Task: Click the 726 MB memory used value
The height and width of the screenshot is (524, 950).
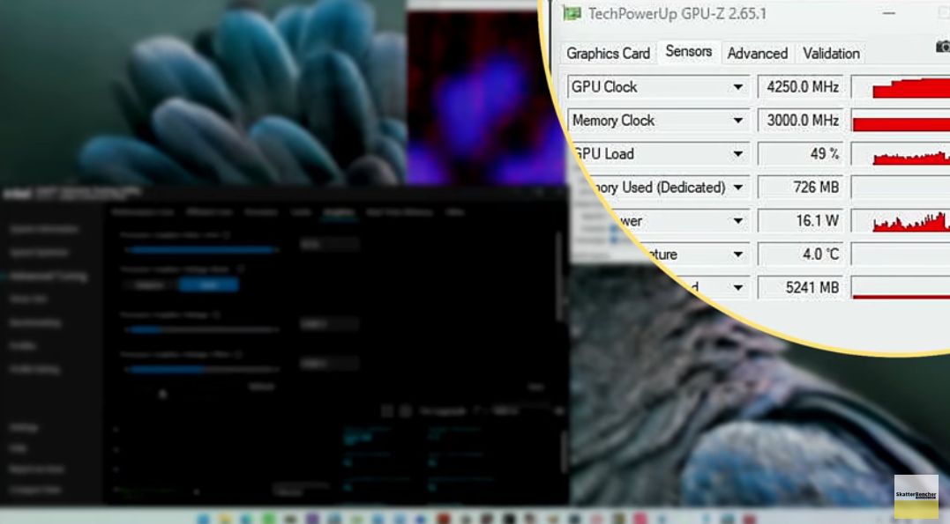Action: (x=800, y=188)
